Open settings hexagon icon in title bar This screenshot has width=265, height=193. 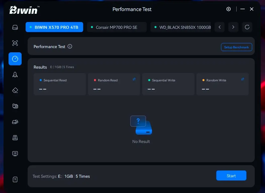click(x=228, y=9)
